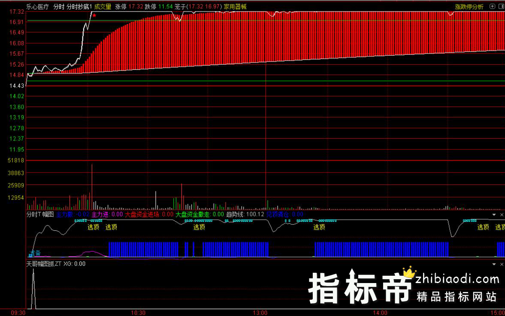The width and height of the screenshot is (505, 316).
Task: Jump to the 10:30 time marker
Action: click(138, 313)
